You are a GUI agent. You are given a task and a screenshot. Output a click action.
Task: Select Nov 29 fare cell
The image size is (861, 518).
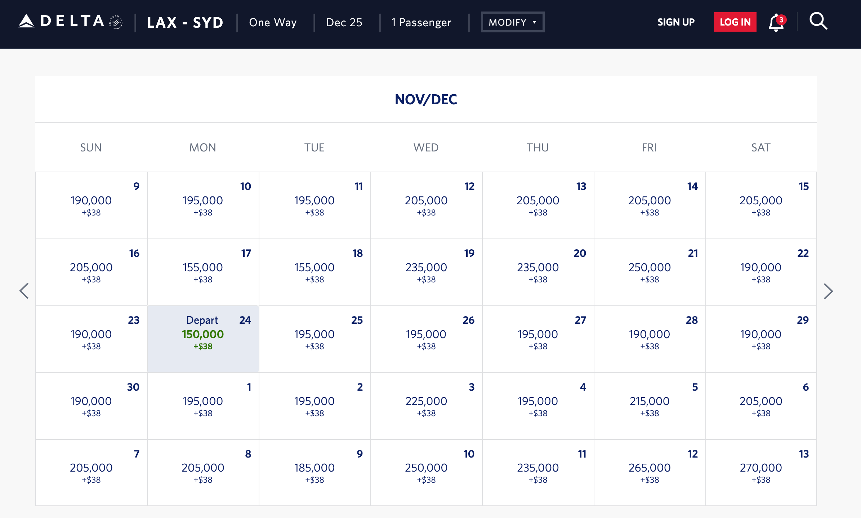pos(761,339)
